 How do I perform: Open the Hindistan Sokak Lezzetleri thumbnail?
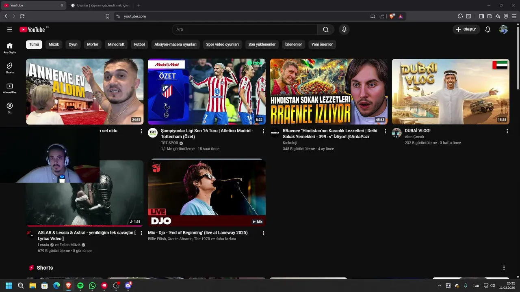329,92
